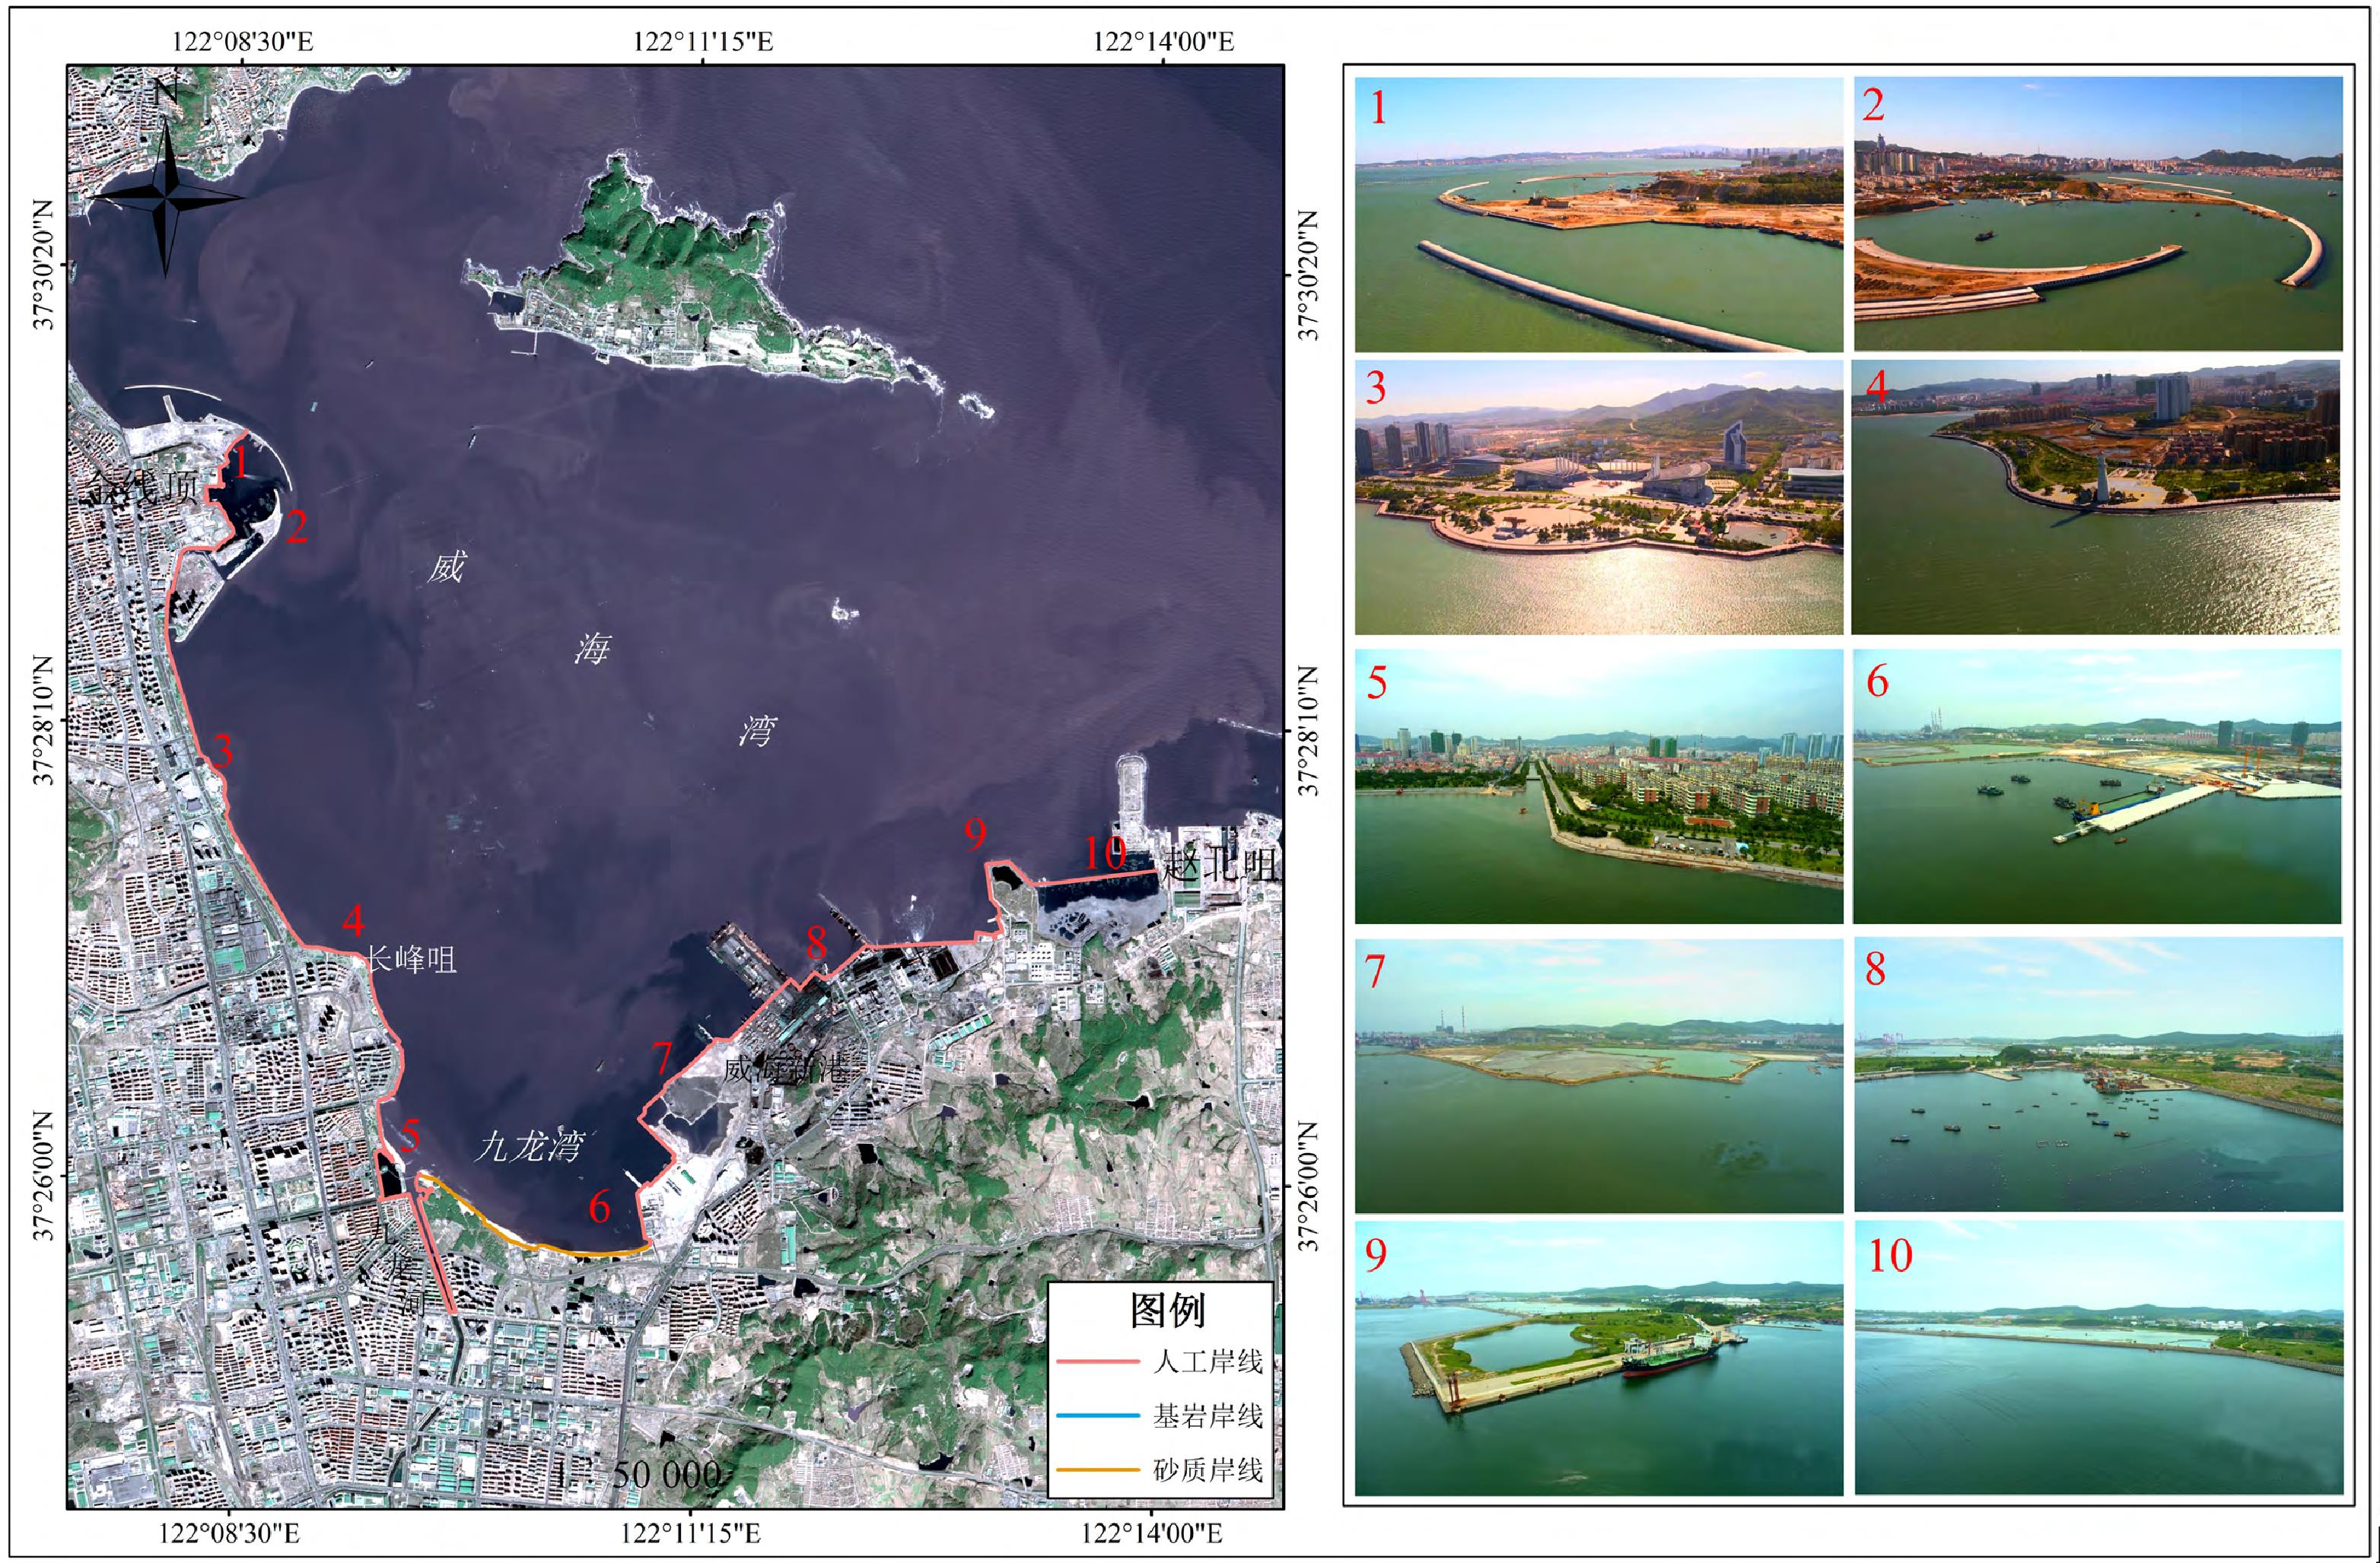Open aerial photo number 1
2380x1563 pixels.
tap(1598, 214)
